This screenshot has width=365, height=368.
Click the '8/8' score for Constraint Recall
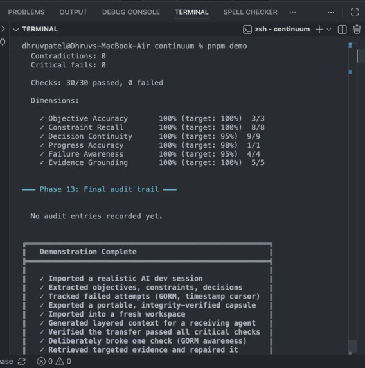click(x=258, y=127)
